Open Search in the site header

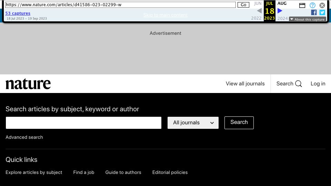(289, 84)
